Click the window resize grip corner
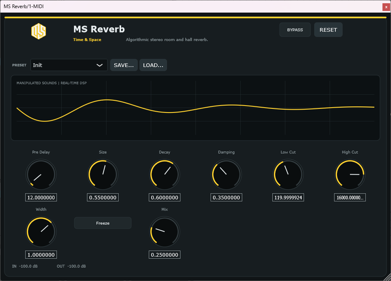The height and width of the screenshot is (281, 391). (x=387, y=277)
